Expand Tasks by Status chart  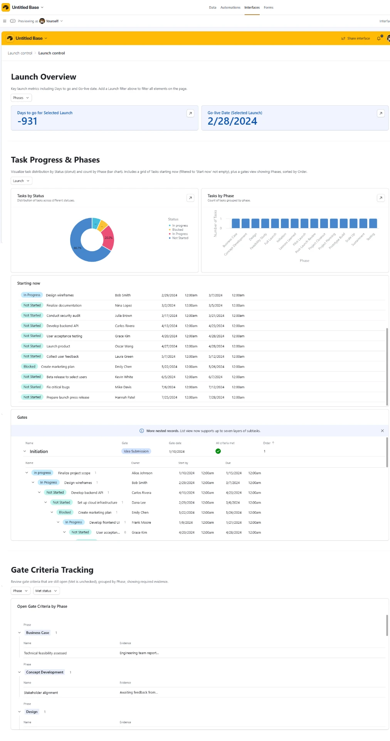pyautogui.click(x=190, y=198)
